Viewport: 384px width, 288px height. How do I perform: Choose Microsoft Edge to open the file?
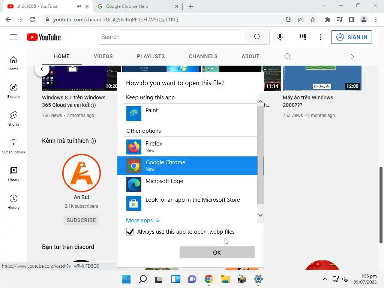click(187, 184)
